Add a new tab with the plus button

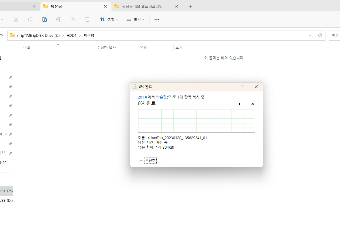click(191, 7)
